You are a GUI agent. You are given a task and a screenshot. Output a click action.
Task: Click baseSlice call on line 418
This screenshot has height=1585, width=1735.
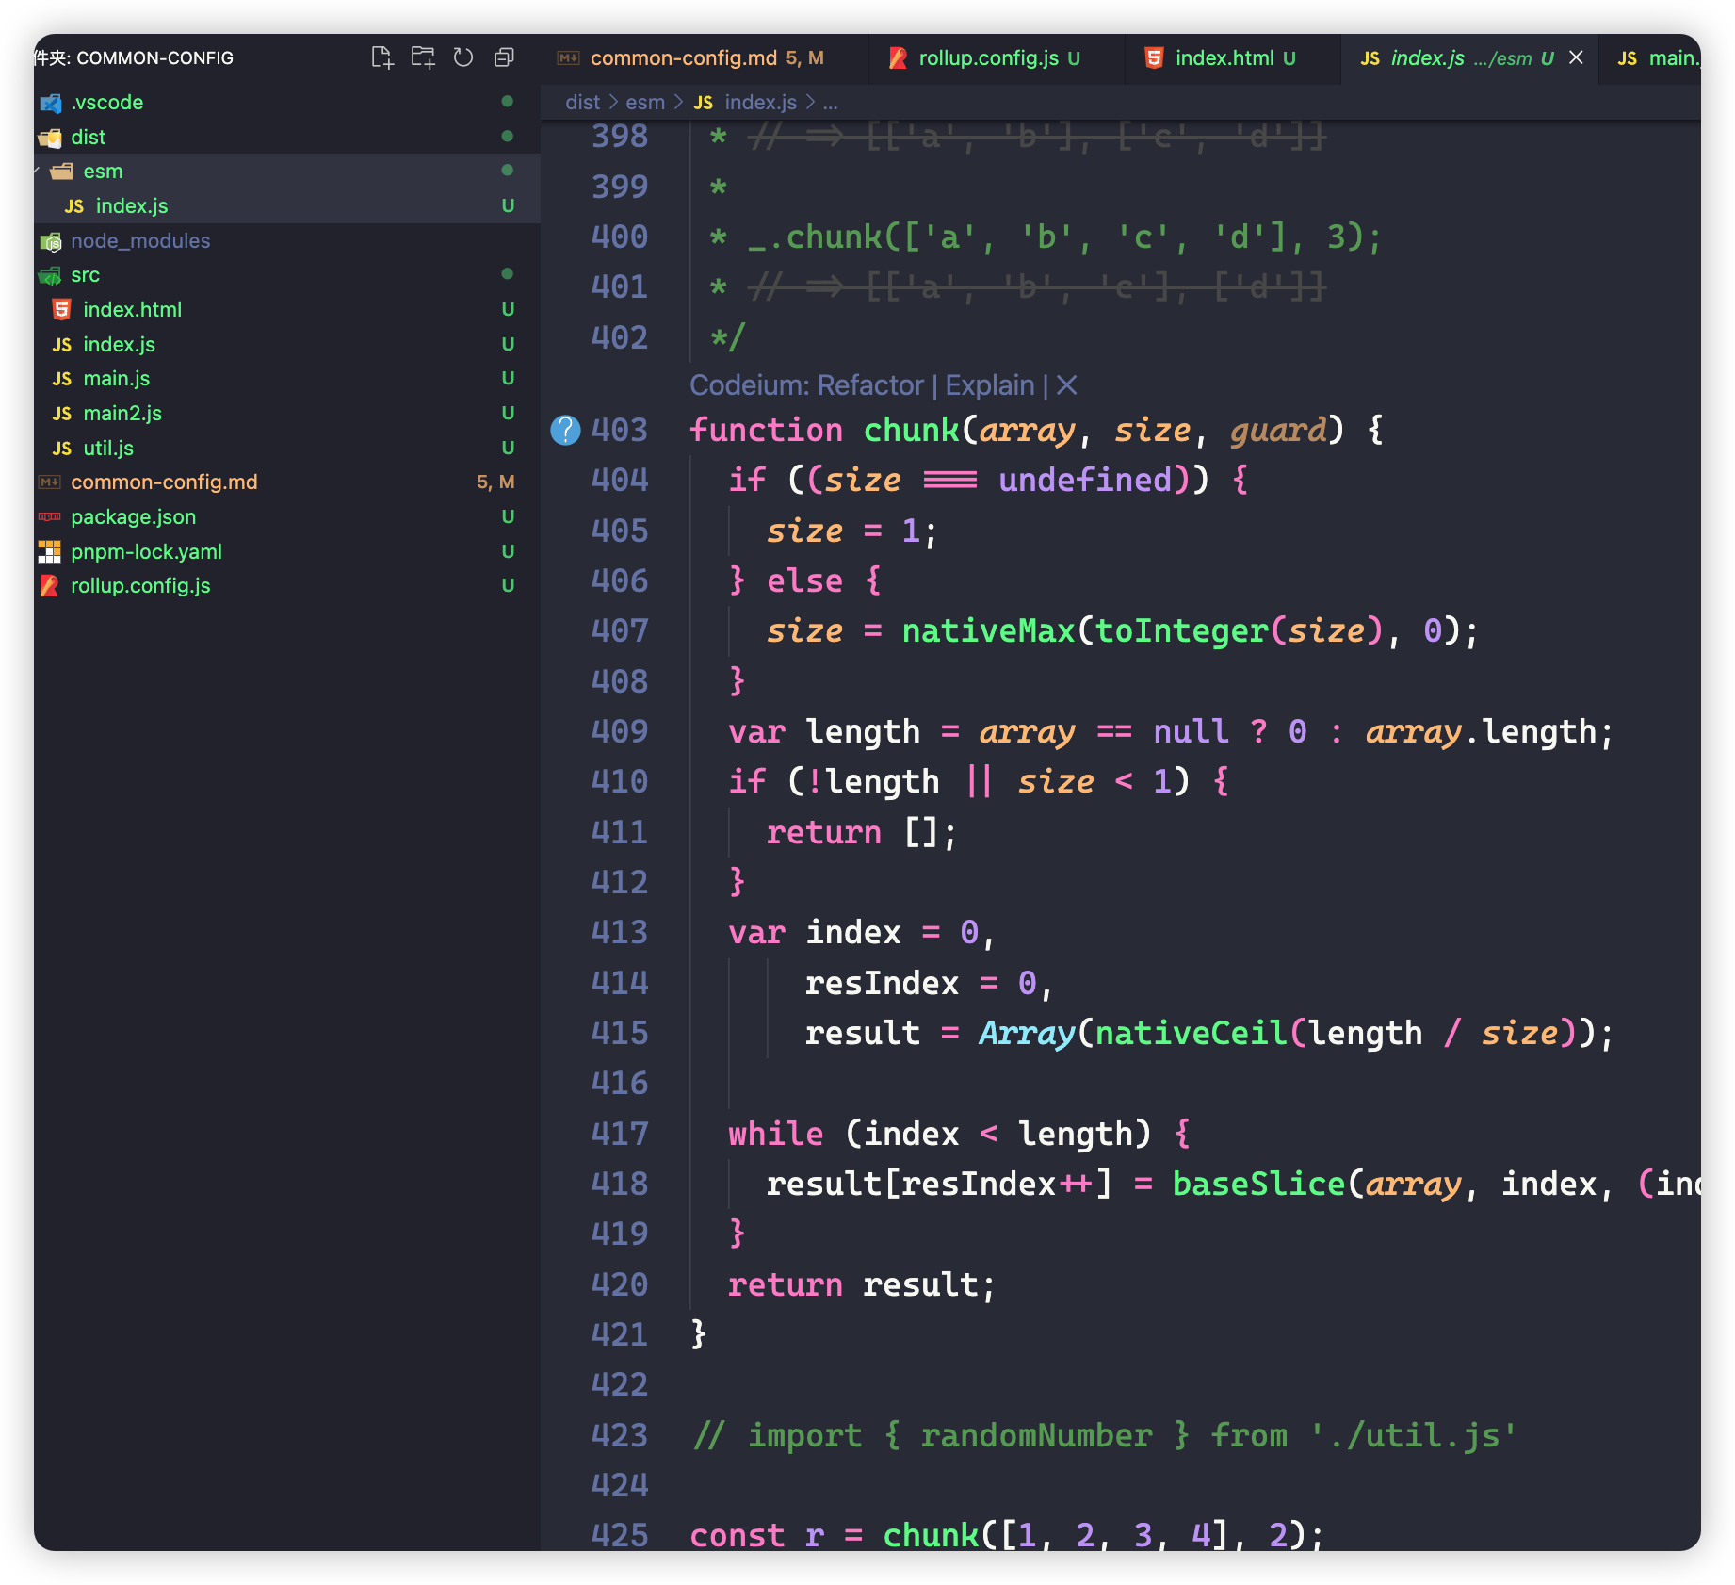point(1258,1184)
